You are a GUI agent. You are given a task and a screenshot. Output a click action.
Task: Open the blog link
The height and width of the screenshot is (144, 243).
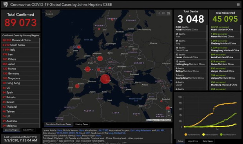111,133
